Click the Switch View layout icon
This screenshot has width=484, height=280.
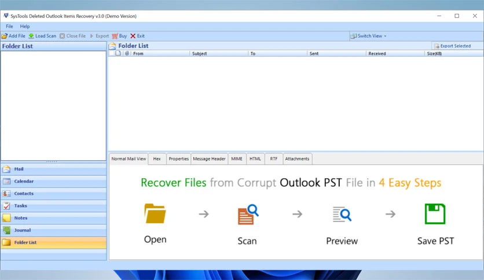(354, 36)
